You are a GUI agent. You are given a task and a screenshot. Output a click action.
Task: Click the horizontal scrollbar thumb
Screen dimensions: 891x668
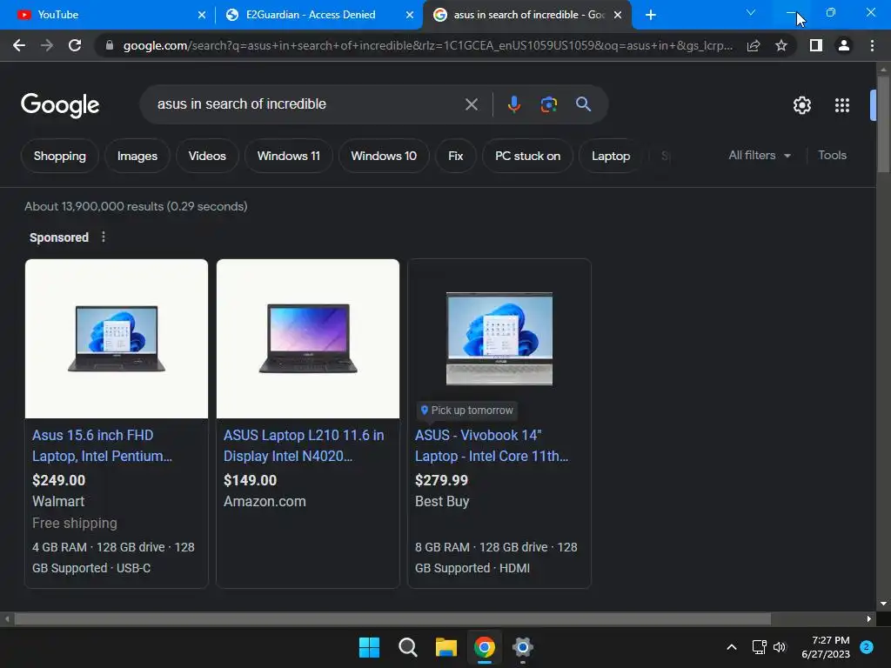pos(392,618)
